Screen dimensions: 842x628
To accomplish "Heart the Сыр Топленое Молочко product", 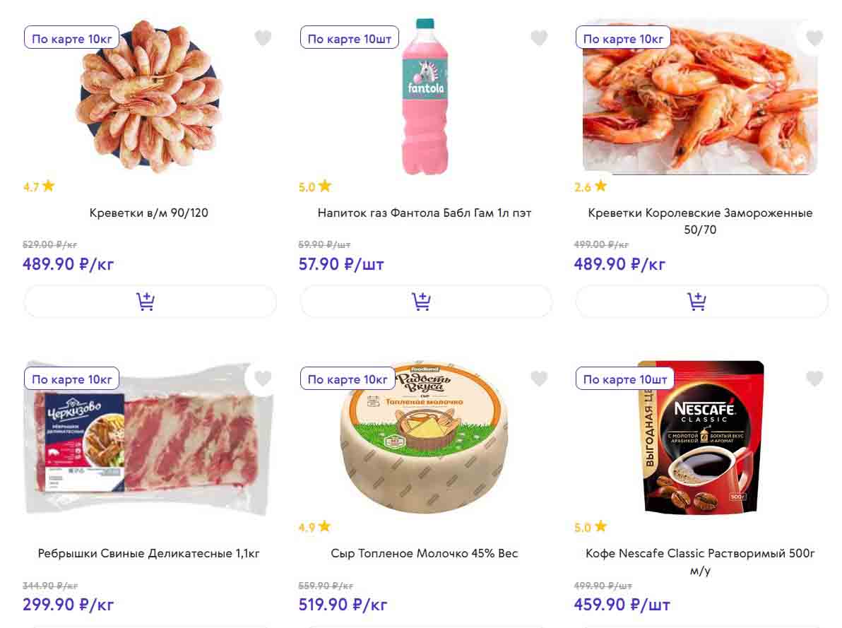I will [x=539, y=379].
